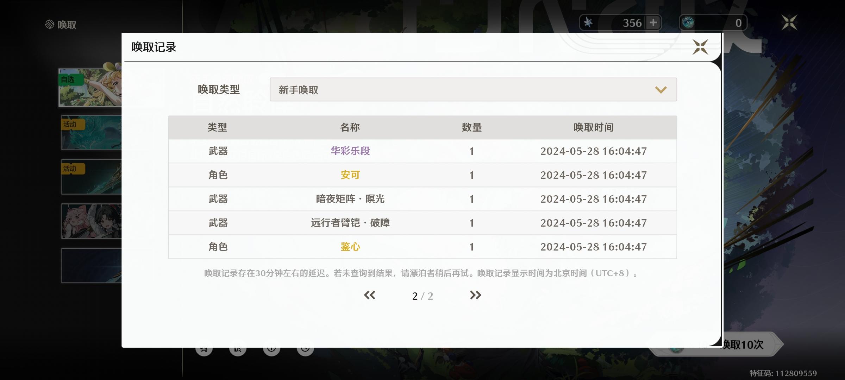Close the 唤取记录 dialog

click(x=700, y=47)
